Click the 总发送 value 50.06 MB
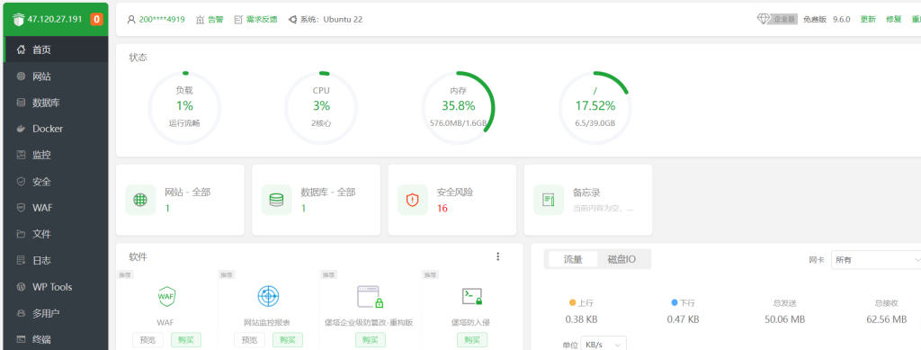This screenshot has height=350, width=921. coord(784,319)
